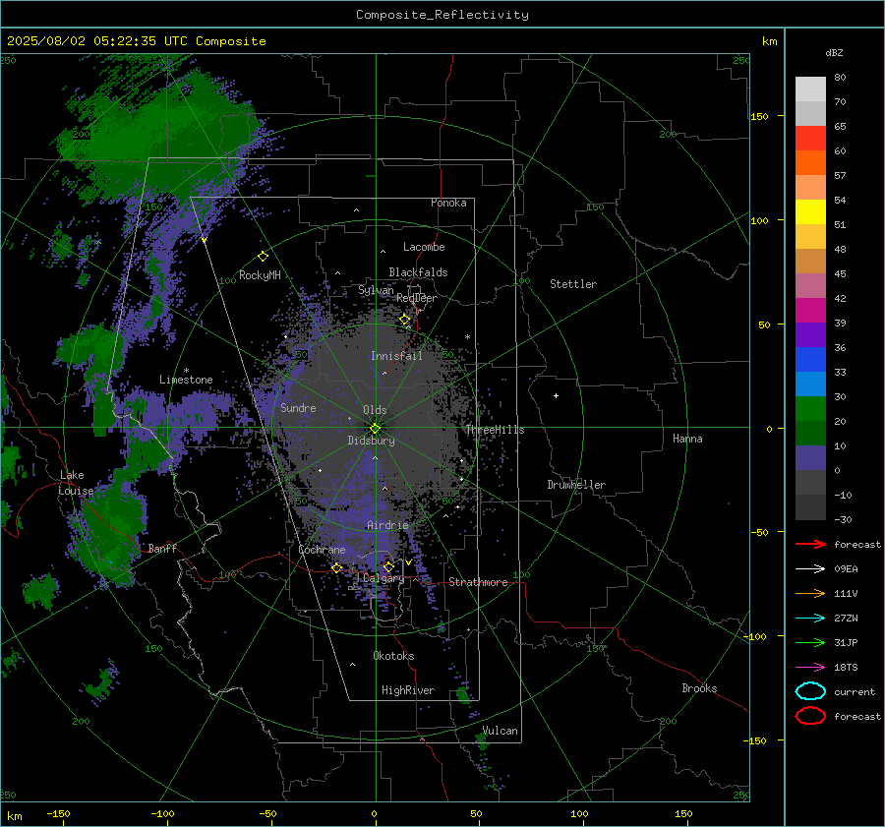Viewport: 885px width, 827px height.
Task: Click the green storm echo near Lake Louise
Action: 107,531
